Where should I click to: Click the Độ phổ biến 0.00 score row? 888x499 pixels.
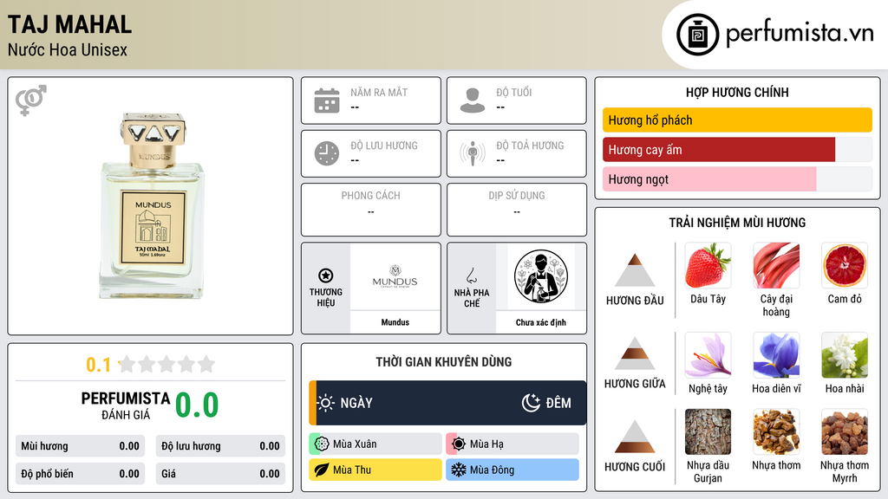[80, 474]
